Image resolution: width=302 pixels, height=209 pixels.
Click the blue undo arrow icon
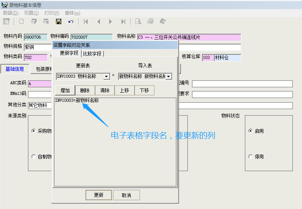tap(71, 21)
